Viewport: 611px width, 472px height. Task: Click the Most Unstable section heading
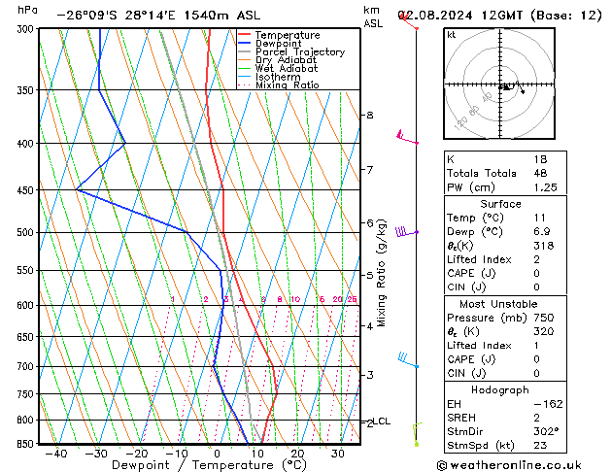coord(498,304)
